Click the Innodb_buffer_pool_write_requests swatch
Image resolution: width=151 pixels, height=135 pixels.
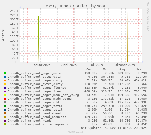coord(5,124)
